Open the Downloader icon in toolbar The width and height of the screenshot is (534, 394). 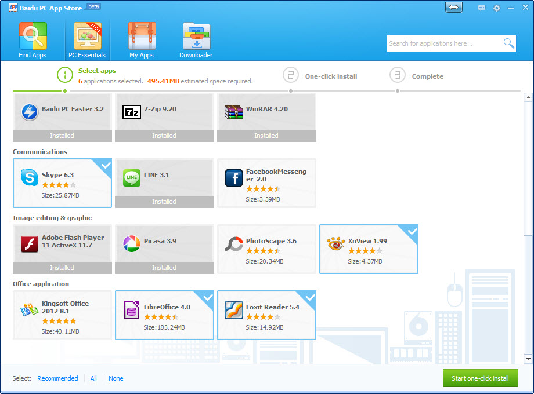coord(196,36)
